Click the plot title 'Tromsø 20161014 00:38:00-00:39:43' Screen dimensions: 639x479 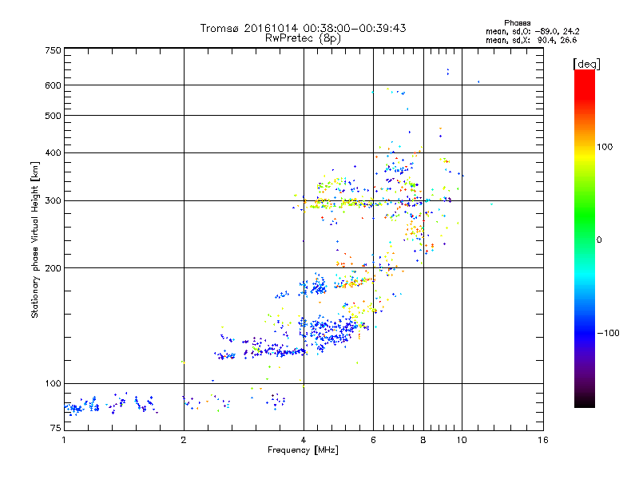point(303,28)
